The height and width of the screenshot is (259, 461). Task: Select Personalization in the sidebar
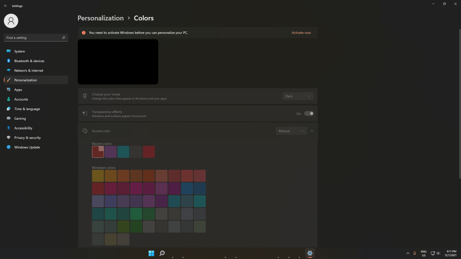[36, 80]
